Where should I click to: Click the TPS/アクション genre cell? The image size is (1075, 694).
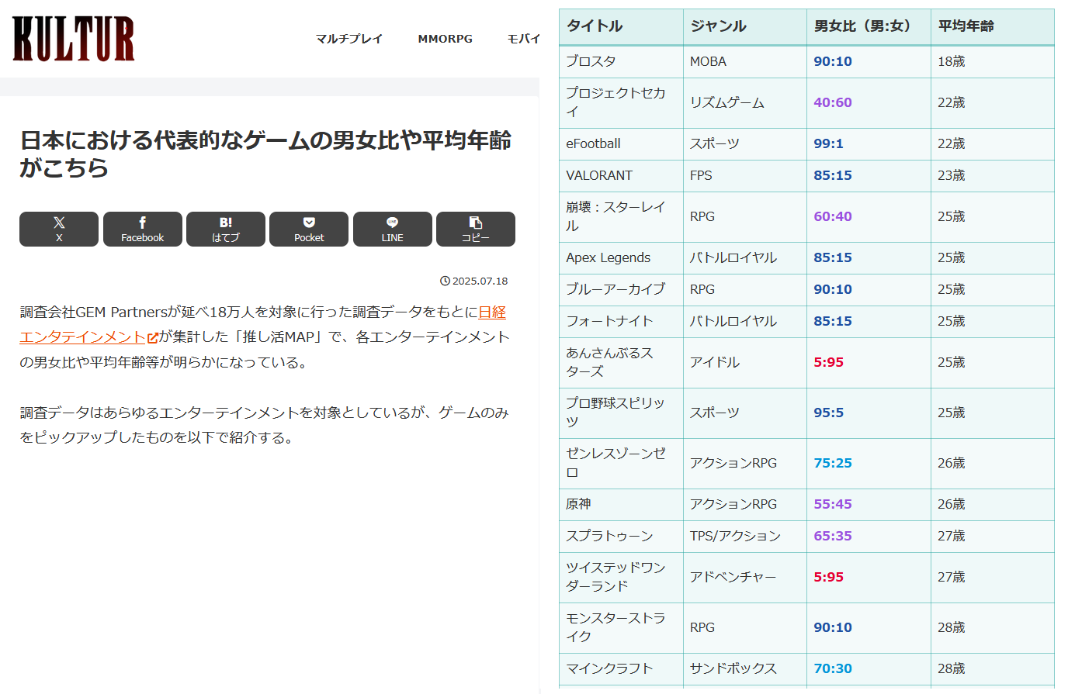click(745, 536)
